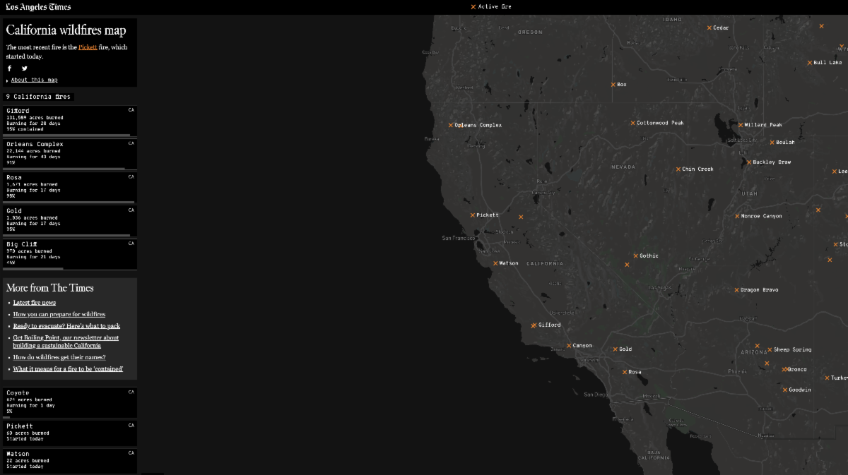Open the Orleans Complex card in sidebar
The image size is (848, 475).
(x=69, y=154)
